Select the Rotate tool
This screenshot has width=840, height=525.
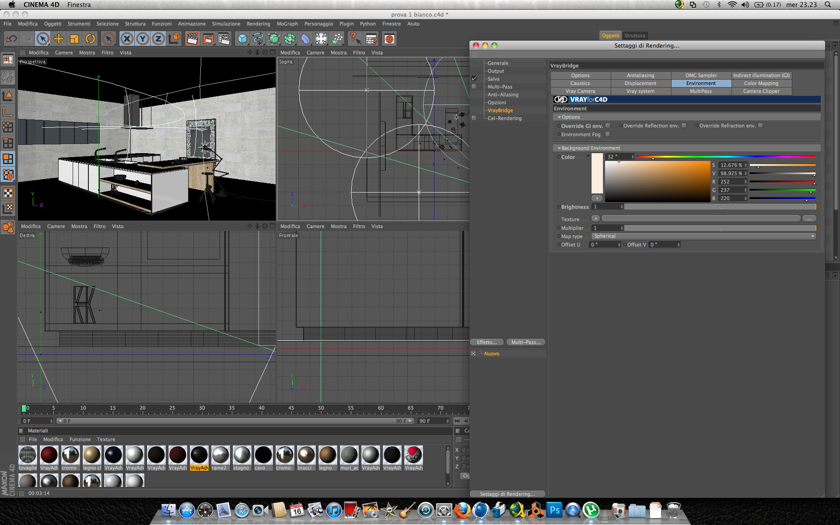click(x=90, y=39)
